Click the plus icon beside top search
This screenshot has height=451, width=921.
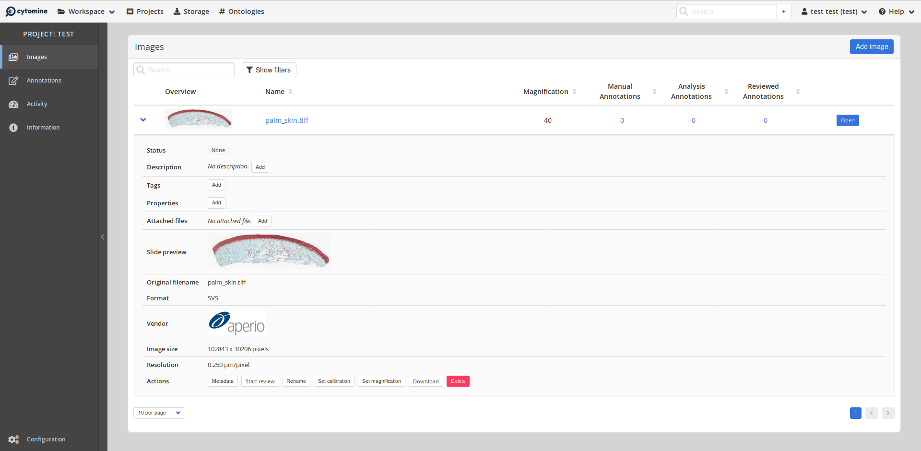click(x=784, y=12)
